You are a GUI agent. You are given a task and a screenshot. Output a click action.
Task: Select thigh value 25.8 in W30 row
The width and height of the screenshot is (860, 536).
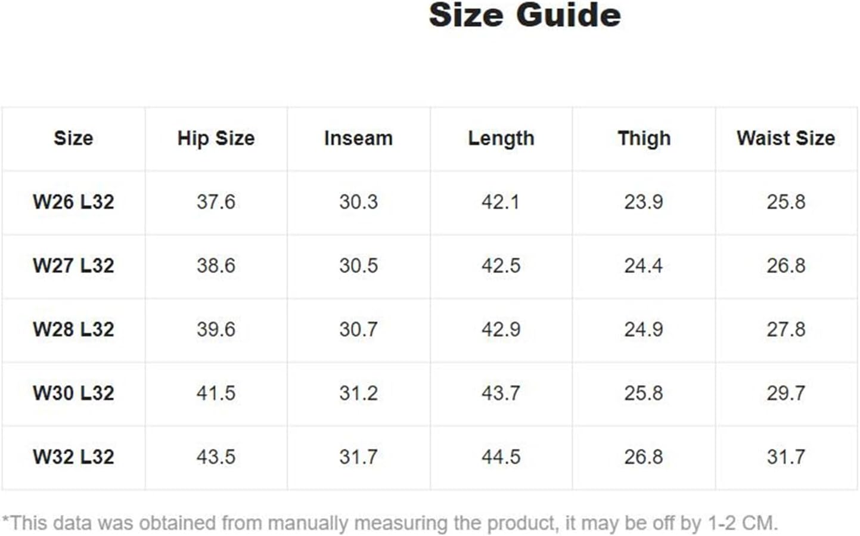pos(644,394)
